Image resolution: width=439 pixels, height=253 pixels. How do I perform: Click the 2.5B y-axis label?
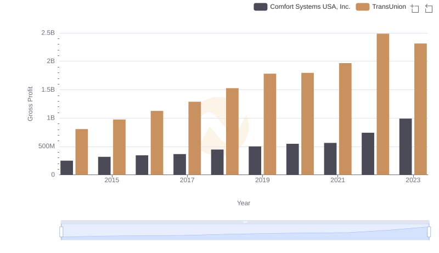(48, 33)
